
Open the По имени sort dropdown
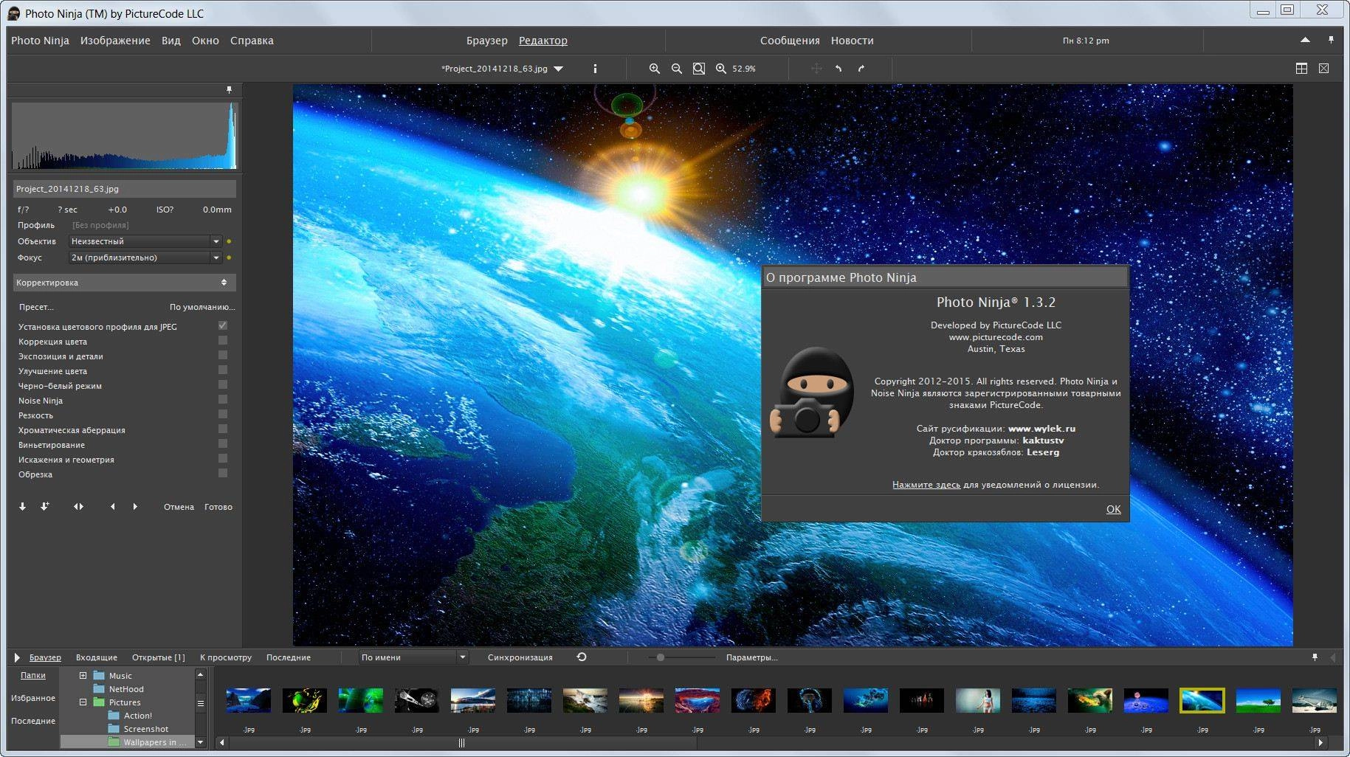pos(414,657)
